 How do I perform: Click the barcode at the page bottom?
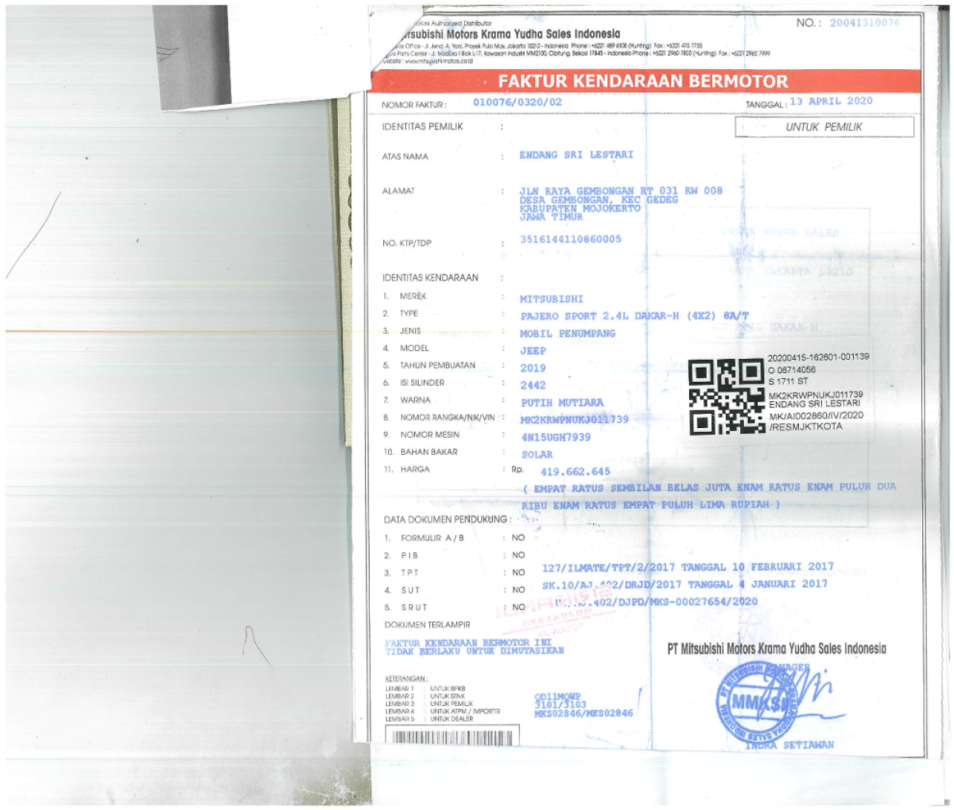(x=452, y=736)
